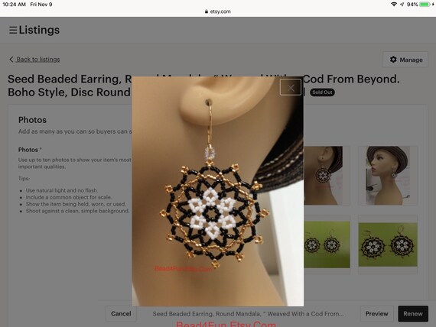Viewport: 436px width, 327px height.
Task: Open the hamburger menu beside Listings
Action: tap(13, 30)
